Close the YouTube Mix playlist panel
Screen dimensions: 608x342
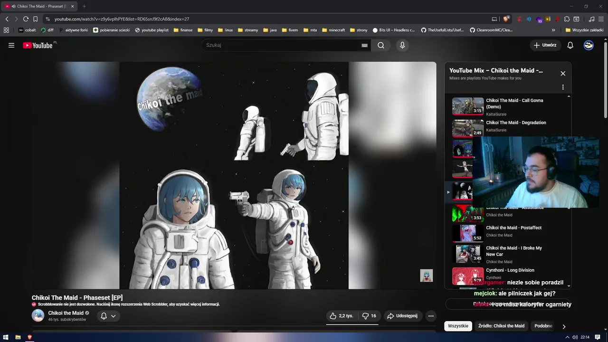click(x=563, y=74)
